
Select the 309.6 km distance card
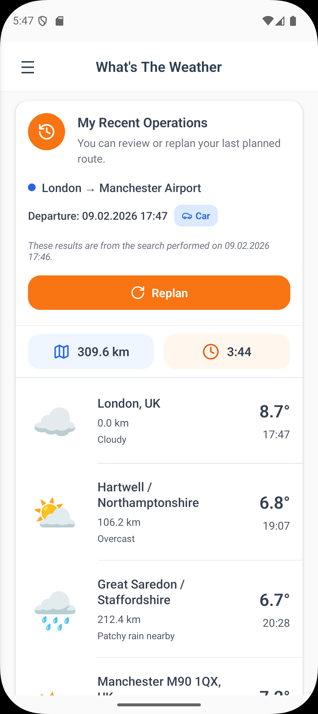point(91,351)
